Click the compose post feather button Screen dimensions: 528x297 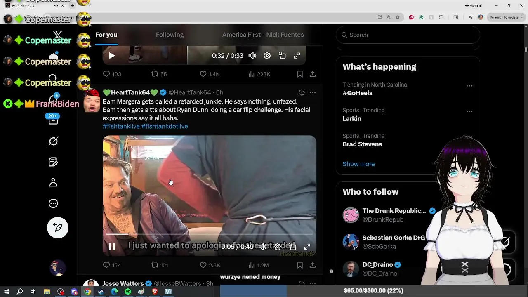(58, 228)
